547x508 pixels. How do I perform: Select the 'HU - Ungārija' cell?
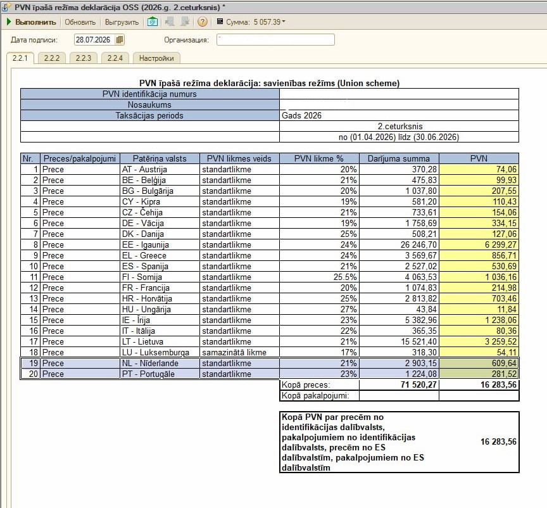pyautogui.click(x=160, y=310)
